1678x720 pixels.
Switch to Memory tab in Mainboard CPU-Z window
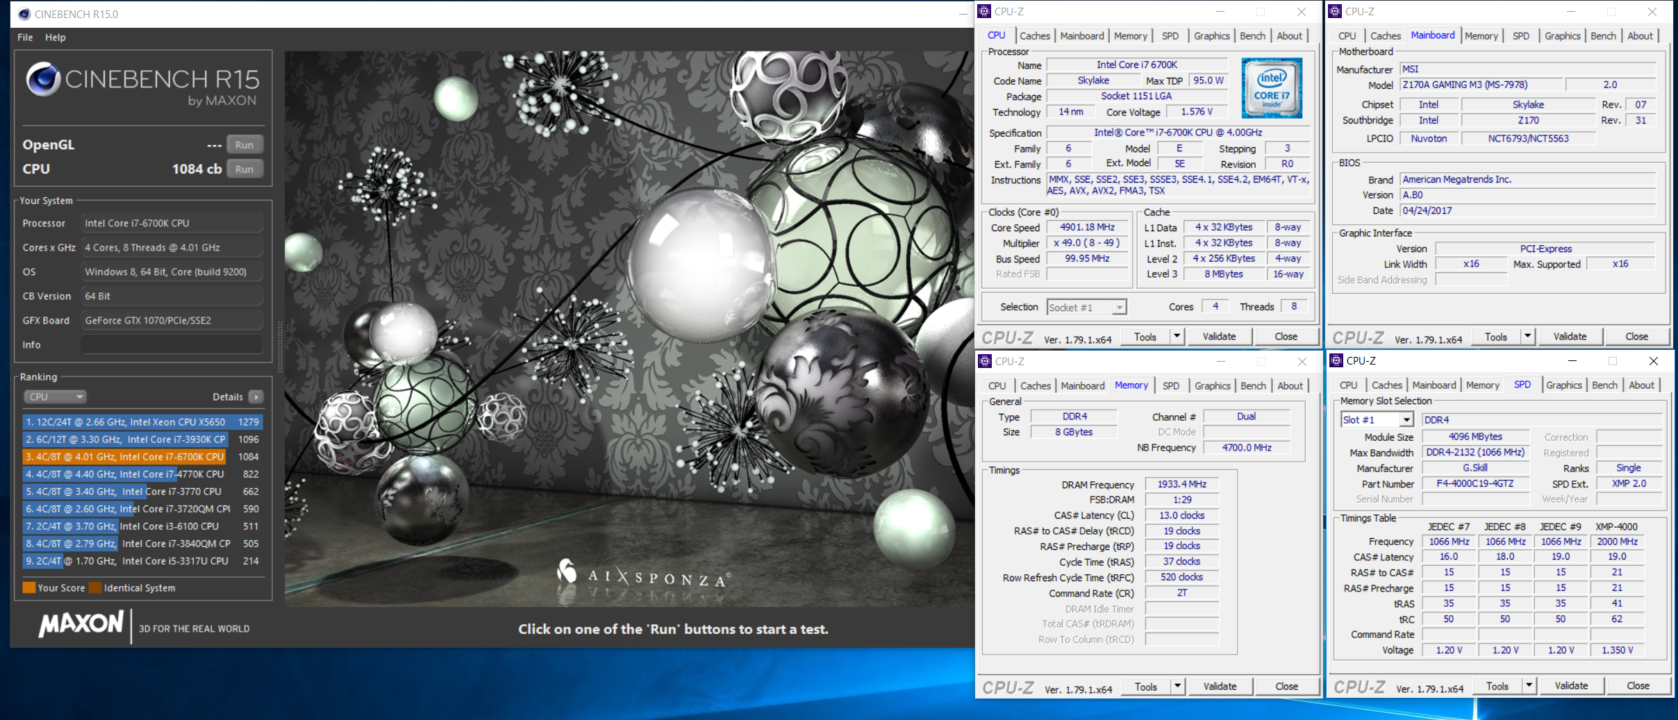coord(1481,36)
